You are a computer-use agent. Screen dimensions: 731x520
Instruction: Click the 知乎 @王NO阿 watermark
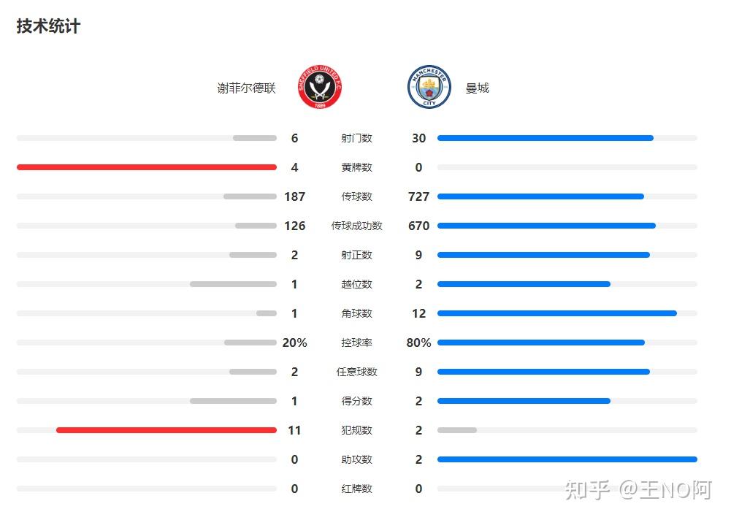638,490
